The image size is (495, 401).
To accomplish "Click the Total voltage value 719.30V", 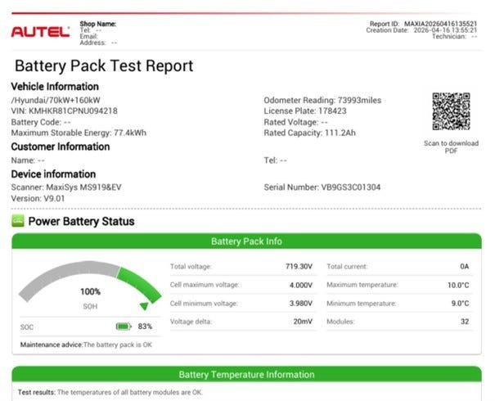I will (299, 267).
